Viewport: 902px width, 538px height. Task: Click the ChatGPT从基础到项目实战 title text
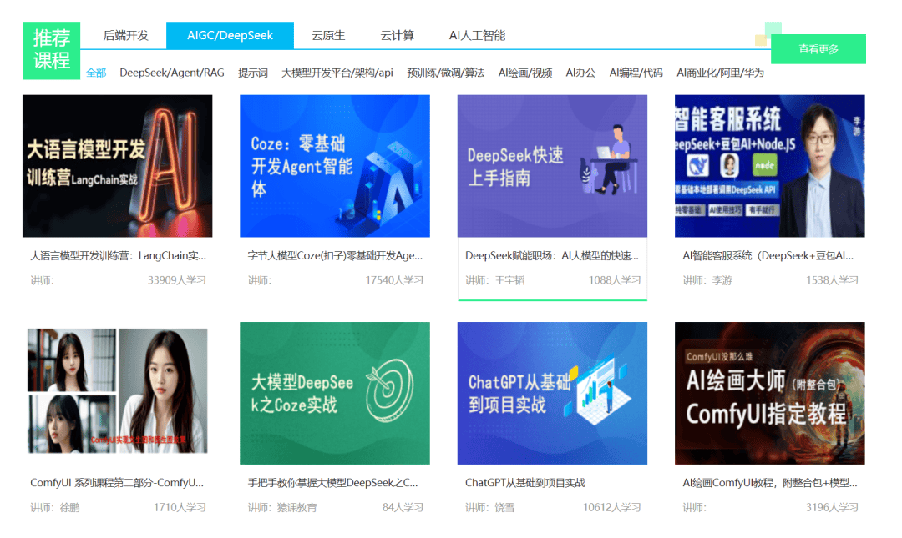click(525, 483)
